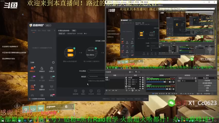This screenshot has width=219, height=123.
Task: Open the 滤镜 filters button in OBS
Action: (138, 72)
